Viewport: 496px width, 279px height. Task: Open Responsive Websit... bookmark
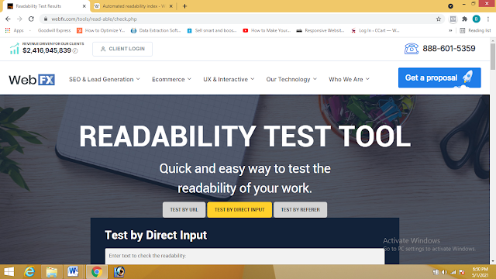pos(320,30)
